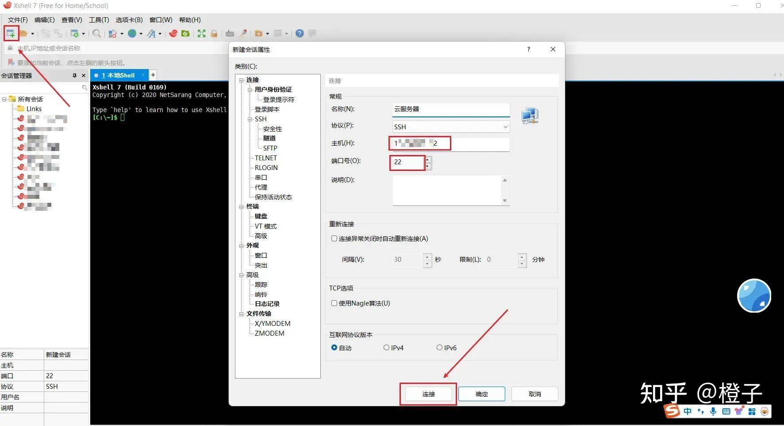Click the speech bubble toolbar icon
The image size is (784, 426).
[x=312, y=33]
